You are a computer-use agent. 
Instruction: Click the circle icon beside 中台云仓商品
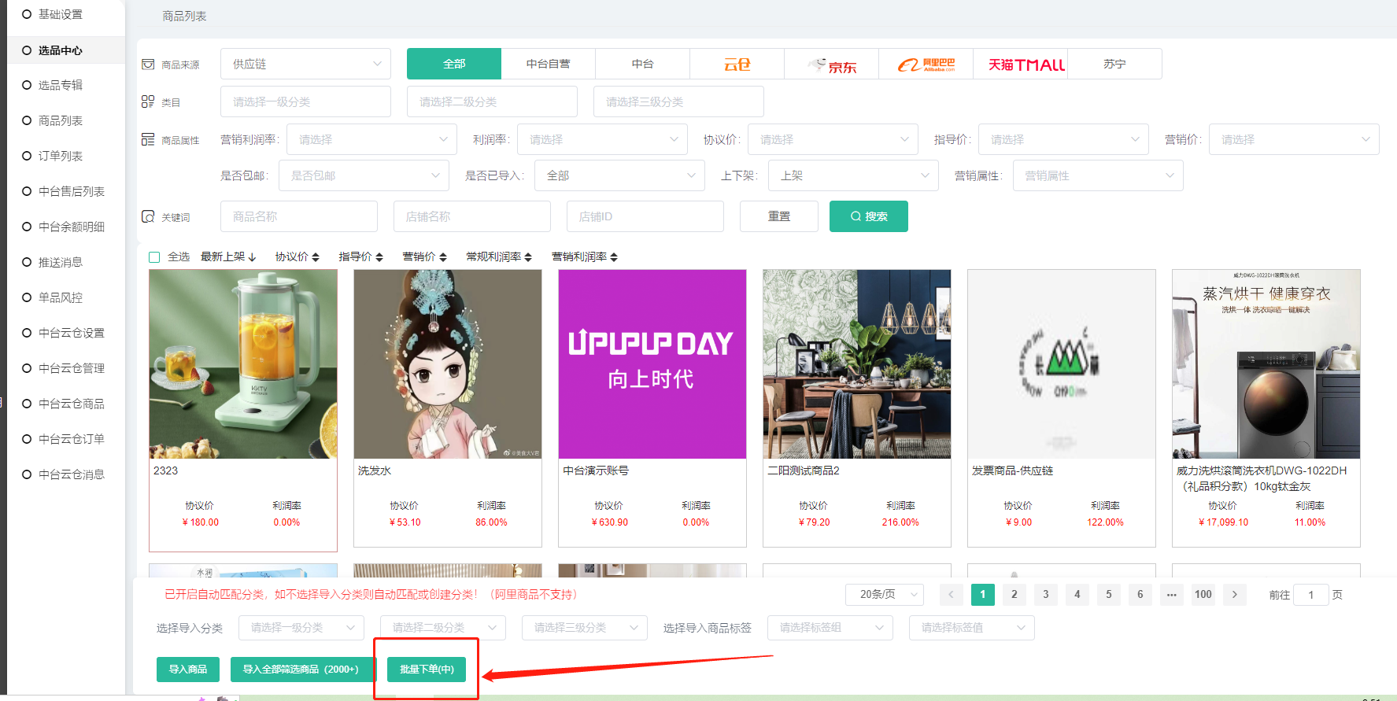tap(27, 404)
